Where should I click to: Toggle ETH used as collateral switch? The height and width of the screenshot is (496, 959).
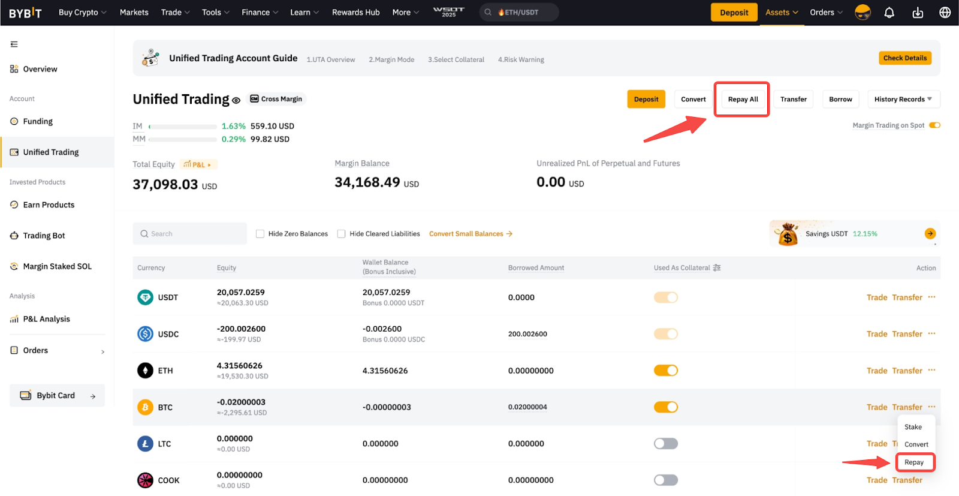tap(665, 371)
